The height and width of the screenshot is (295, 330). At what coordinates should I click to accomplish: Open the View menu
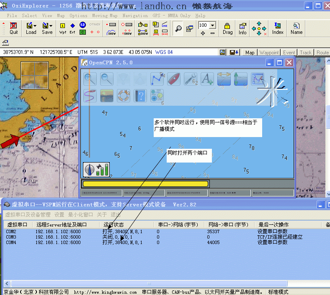tap(47, 15)
